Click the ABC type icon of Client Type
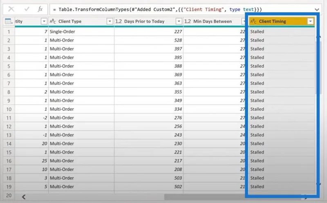 [x=53, y=21]
